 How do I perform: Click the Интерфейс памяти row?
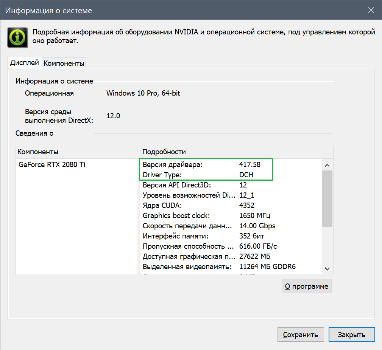click(201, 236)
